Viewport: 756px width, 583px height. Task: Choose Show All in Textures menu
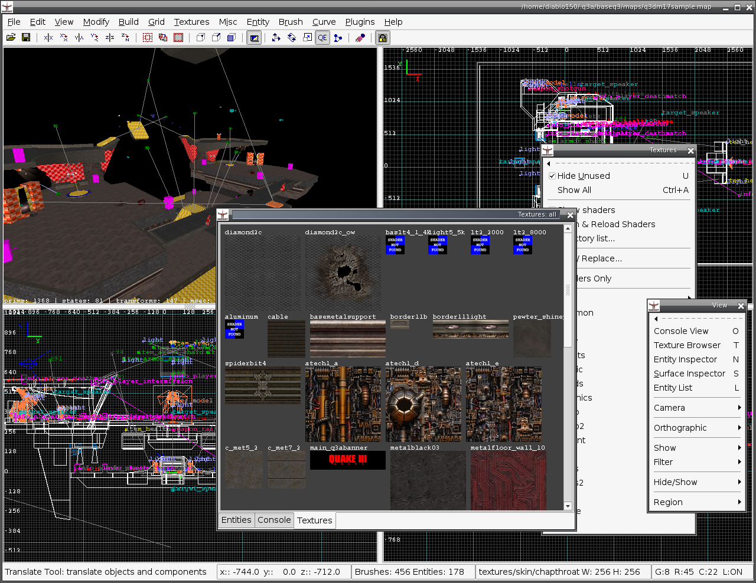click(618, 190)
